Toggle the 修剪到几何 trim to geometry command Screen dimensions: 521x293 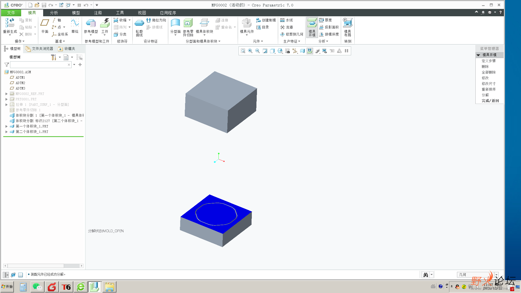pyautogui.click(x=292, y=34)
